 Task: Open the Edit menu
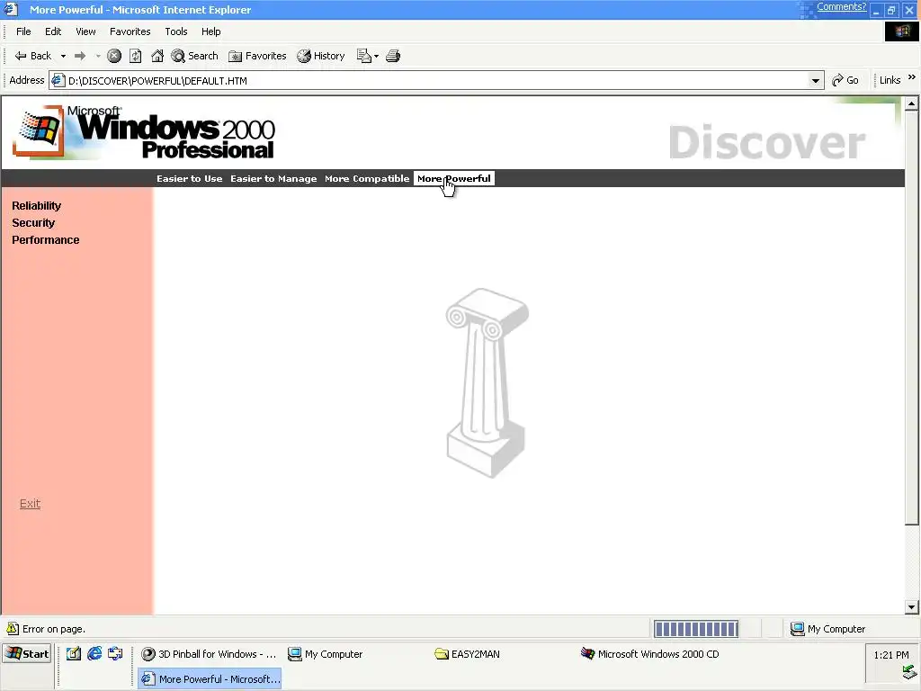pyautogui.click(x=53, y=31)
